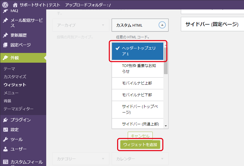Click the area list scrollbar down arrow
244x166 pixels.
pyautogui.click(x=166, y=126)
